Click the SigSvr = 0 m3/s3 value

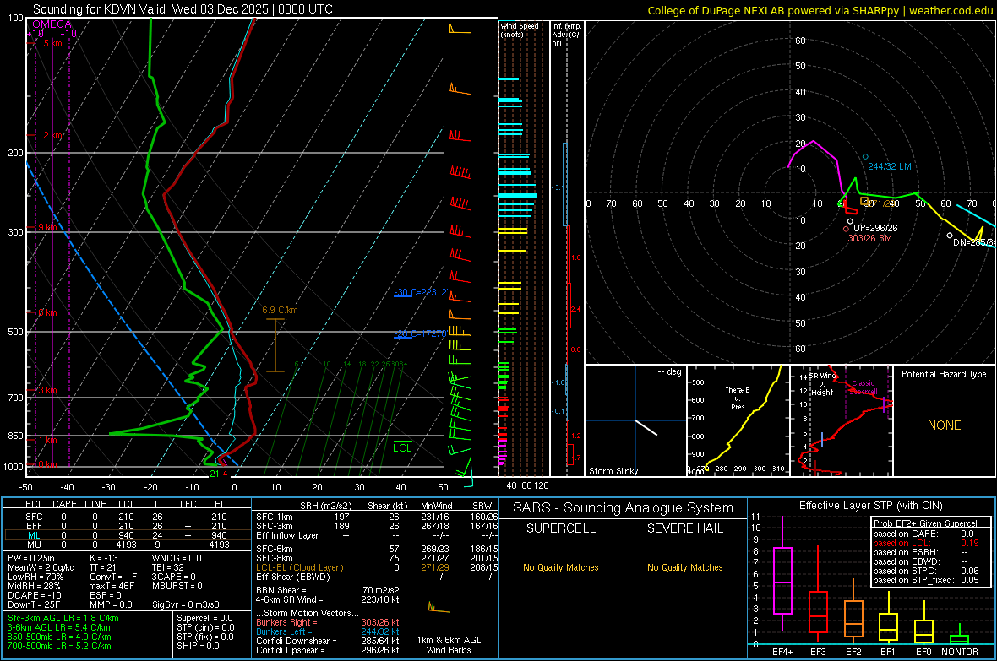point(186,604)
